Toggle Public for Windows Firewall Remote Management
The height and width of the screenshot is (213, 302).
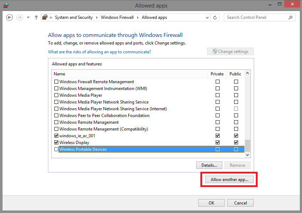click(x=236, y=82)
